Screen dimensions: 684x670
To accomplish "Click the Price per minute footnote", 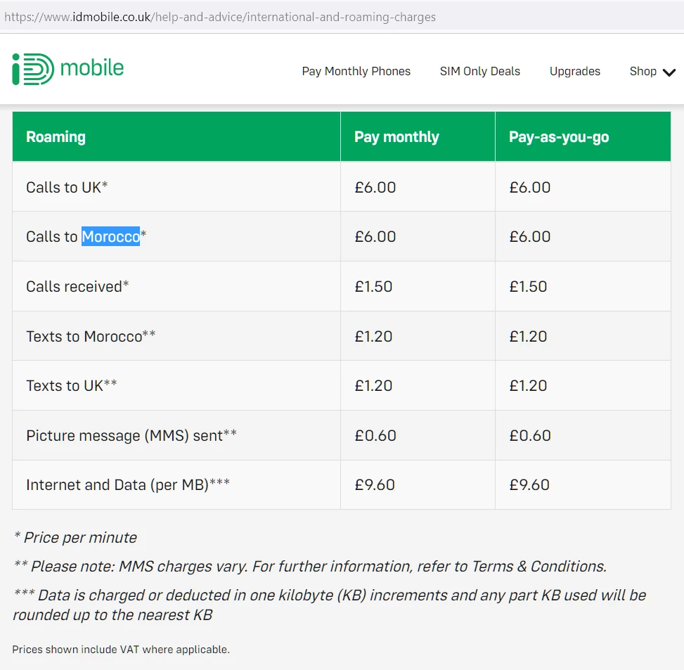I will pyautogui.click(x=75, y=538).
